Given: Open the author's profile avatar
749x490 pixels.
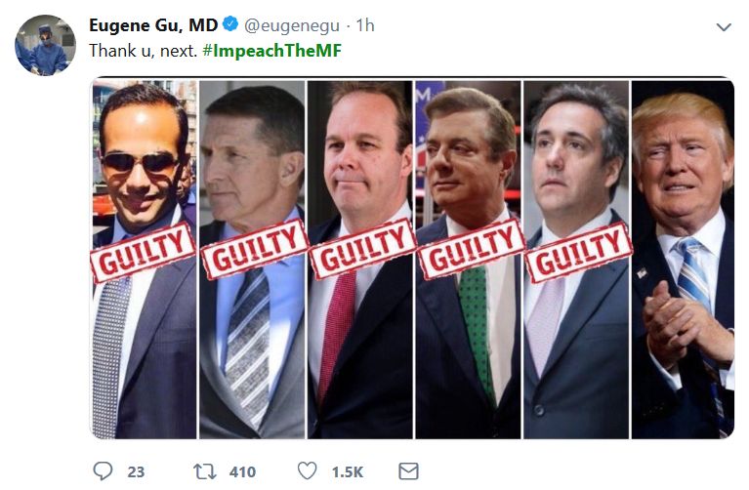Looking at the screenshot, I should click(45, 46).
